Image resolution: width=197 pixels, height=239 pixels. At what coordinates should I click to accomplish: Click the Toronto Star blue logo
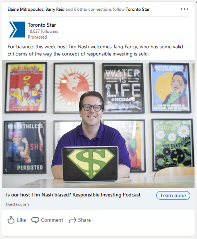point(17,29)
